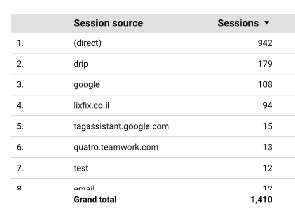Image resolution: width=295 pixels, height=224 pixels.
Task: Click the 94 sessions value
Action: click(x=267, y=105)
